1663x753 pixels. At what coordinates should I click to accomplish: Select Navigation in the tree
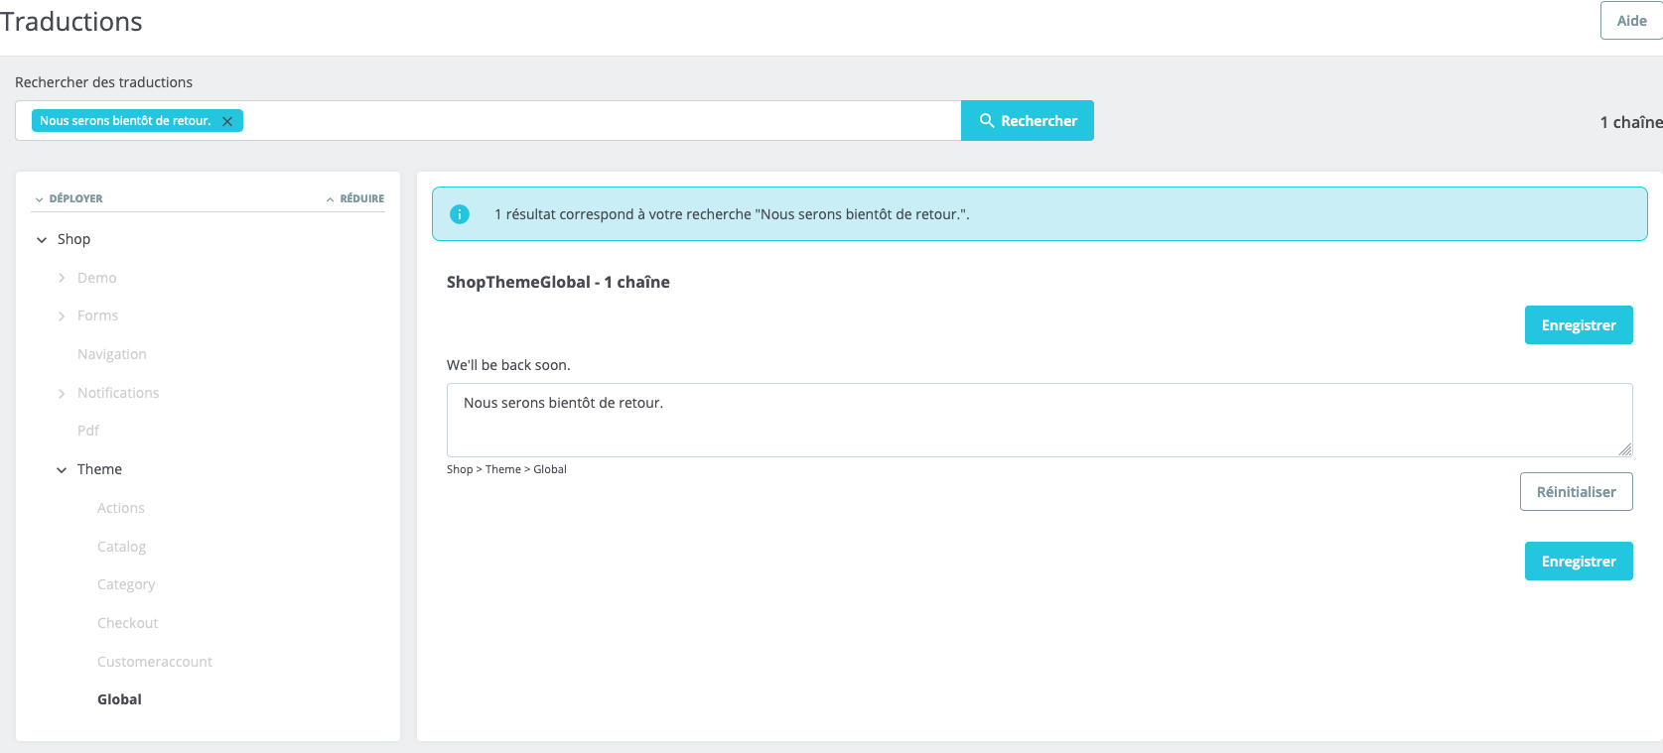coord(112,354)
